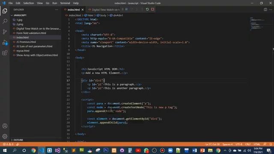Open YouTube app in taskbar

coord(138,150)
